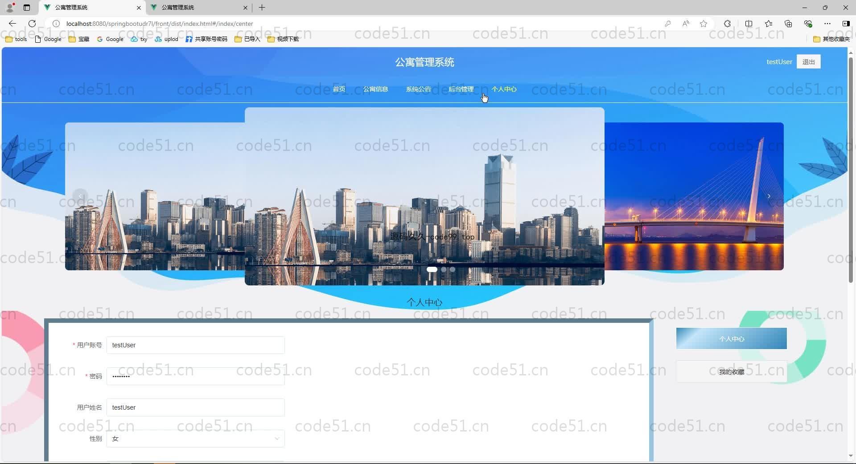This screenshot has height=464, width=856.
Task: Select the first carousel indicator
Action: [432, 269]
